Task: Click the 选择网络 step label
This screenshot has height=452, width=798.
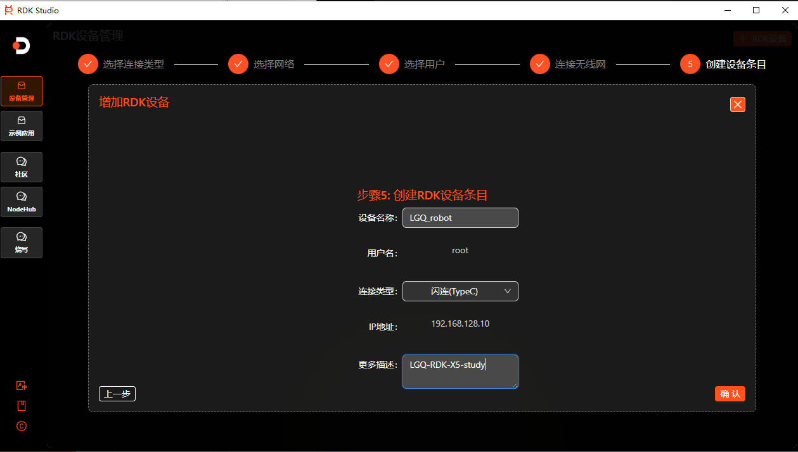Action: [274, 64]
